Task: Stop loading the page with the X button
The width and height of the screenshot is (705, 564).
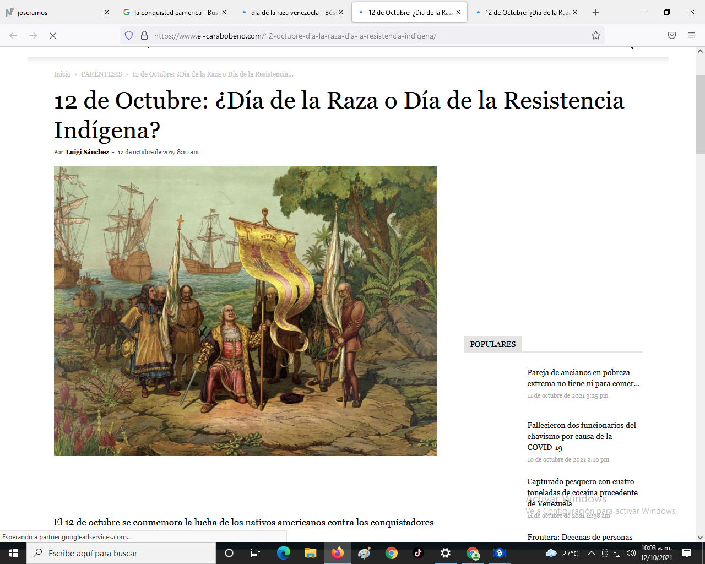Action: 53,36
